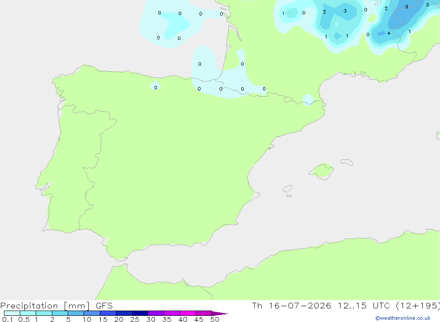Click the 1–2 mm legend color swatch
Screen dimensions: 440x322
point(44,313)
